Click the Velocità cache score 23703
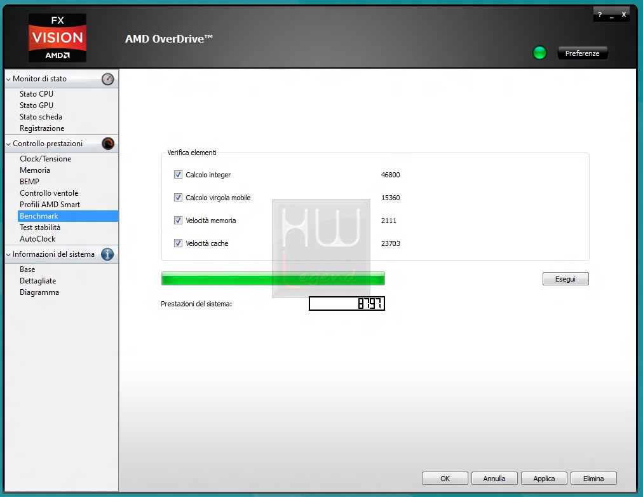643x497 pixels. pyautogui.click(x=390, y=243)
